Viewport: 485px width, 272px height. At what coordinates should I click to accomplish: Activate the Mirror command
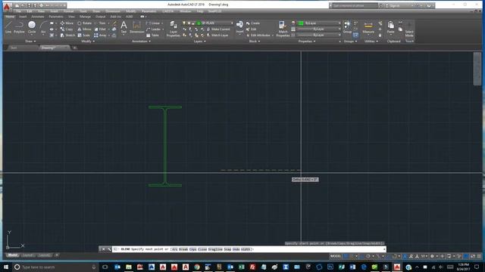84,29
